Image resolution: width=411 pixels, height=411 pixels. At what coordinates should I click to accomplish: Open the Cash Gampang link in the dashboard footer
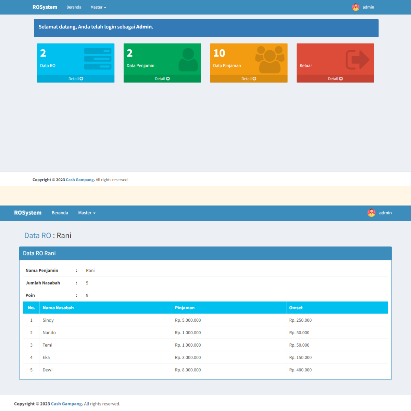coord(80,180)
